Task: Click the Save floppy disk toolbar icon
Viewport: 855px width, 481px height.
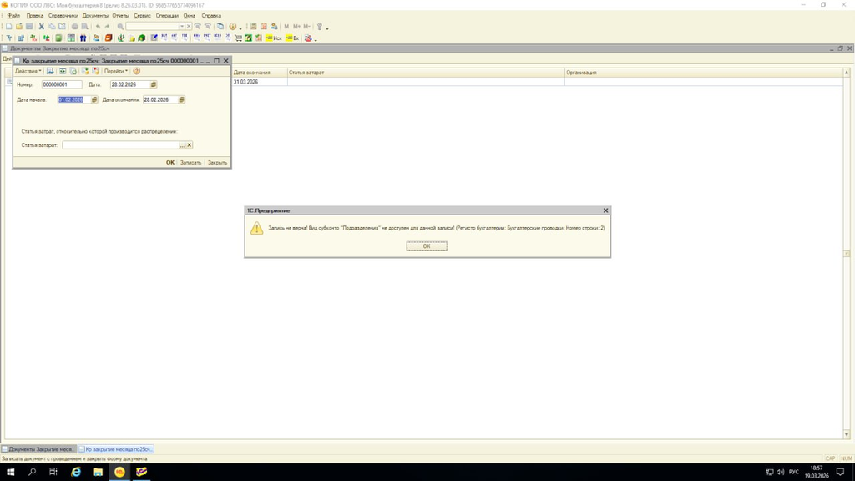Action: click(x=29, y=27)
